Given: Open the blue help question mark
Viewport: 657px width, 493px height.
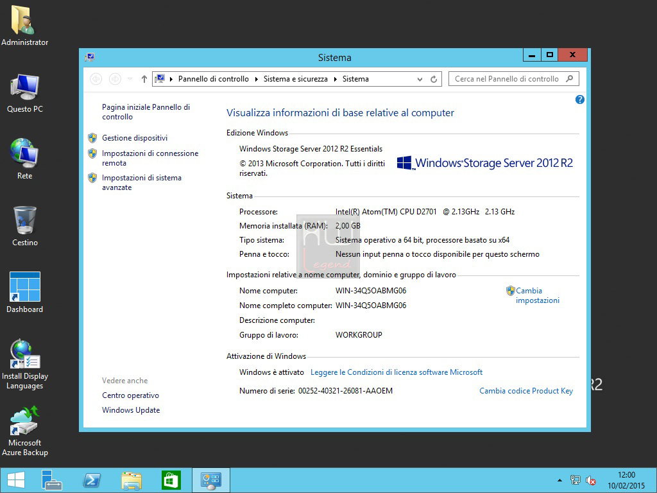Looking at the screenshot, I should [580, 99].
